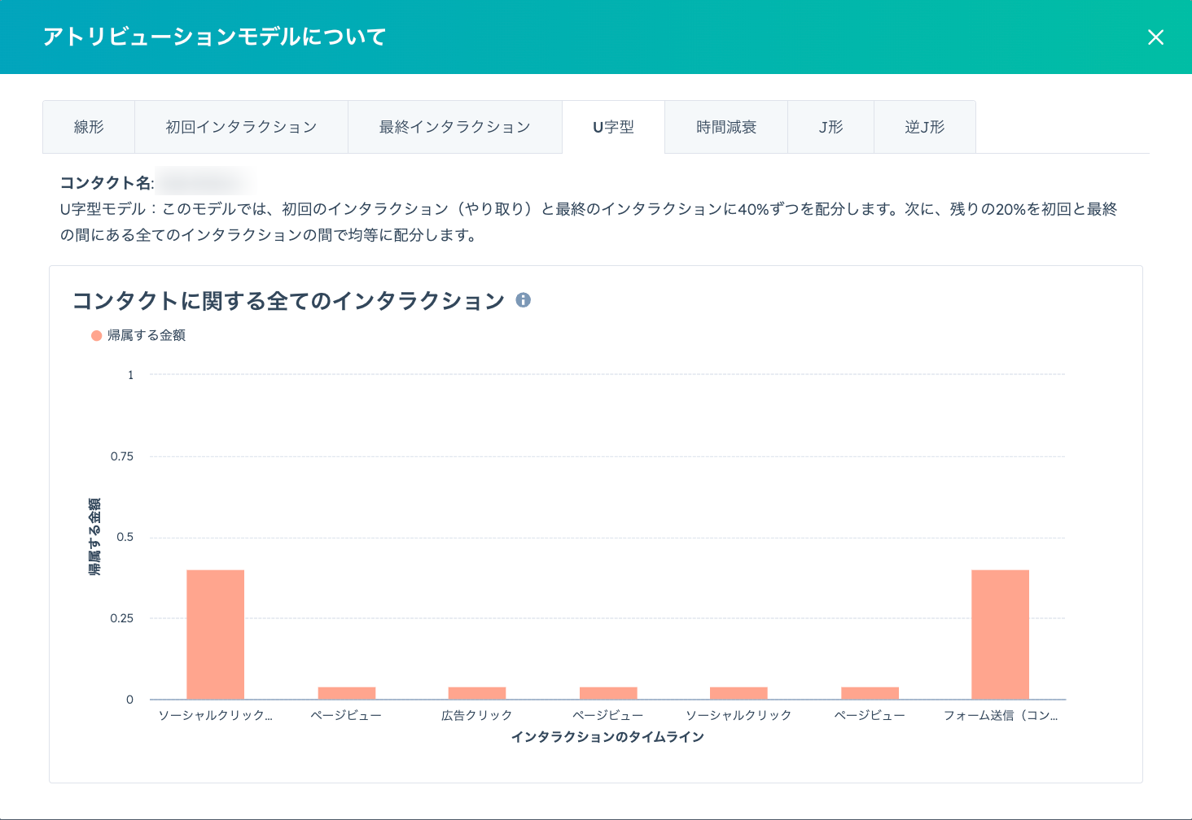Screen dimensions: 1192x820
Task: Click the chart heading コンタクトに関する全てのインタラクション
Action: (288, 301)
